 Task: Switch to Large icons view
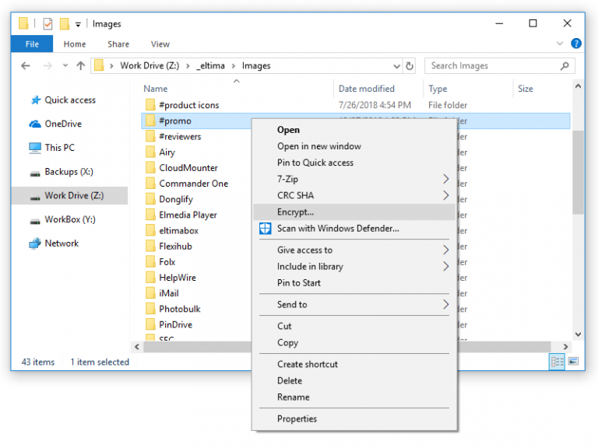click(573, 361)
